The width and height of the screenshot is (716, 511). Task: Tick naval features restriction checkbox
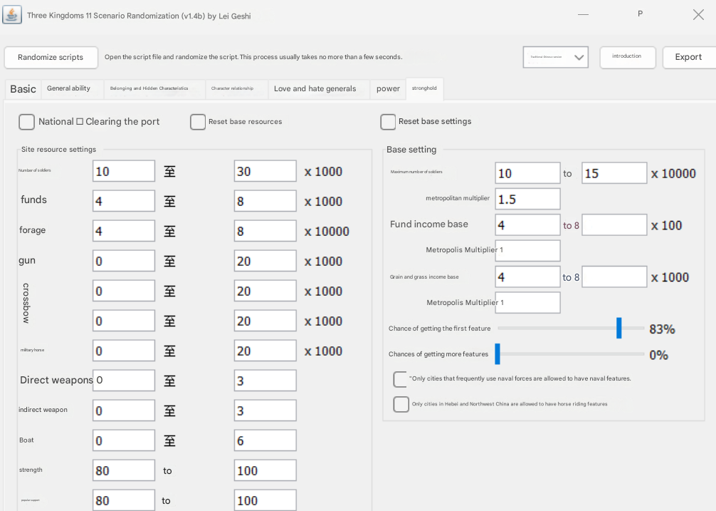[x=401, y=379]
